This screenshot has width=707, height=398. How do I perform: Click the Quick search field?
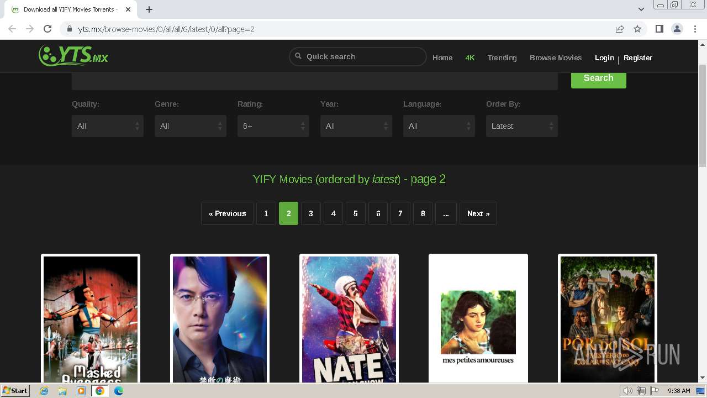coord(358,56)
